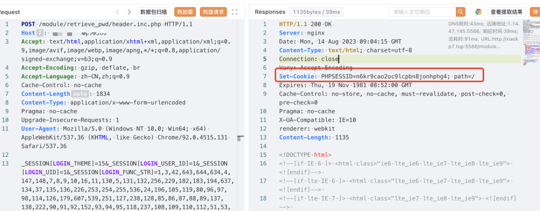Screen dimensions: 540x211
Task: Click request line number 13 in the gutter
Action: [6, 163]
